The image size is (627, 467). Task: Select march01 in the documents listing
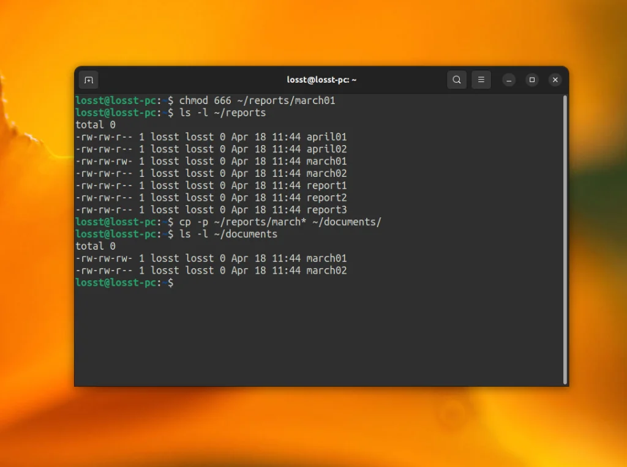point(326,258)
